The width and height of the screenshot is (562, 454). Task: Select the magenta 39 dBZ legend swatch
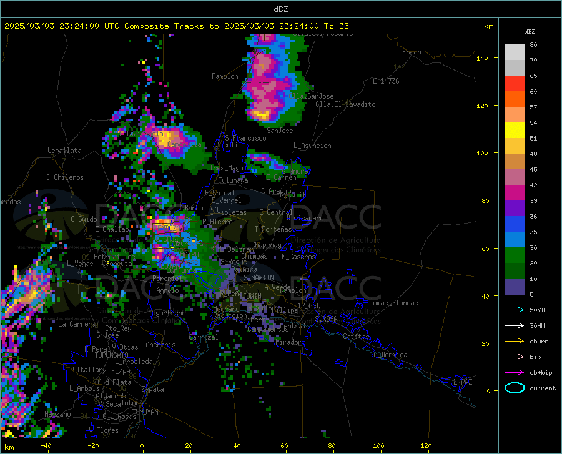(x=515, y=193)
